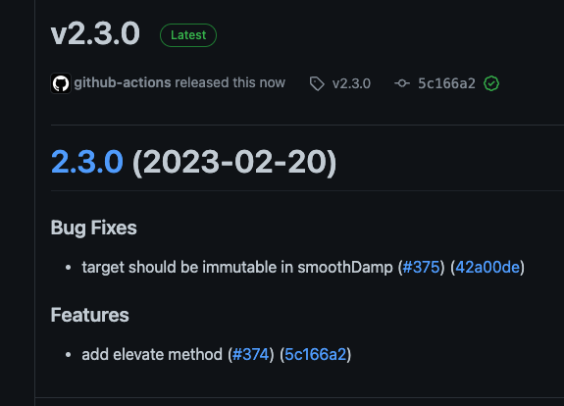Viewport: 564px width, 406px height.
Task: Open pull request #374 link
Action: [251, 355]
